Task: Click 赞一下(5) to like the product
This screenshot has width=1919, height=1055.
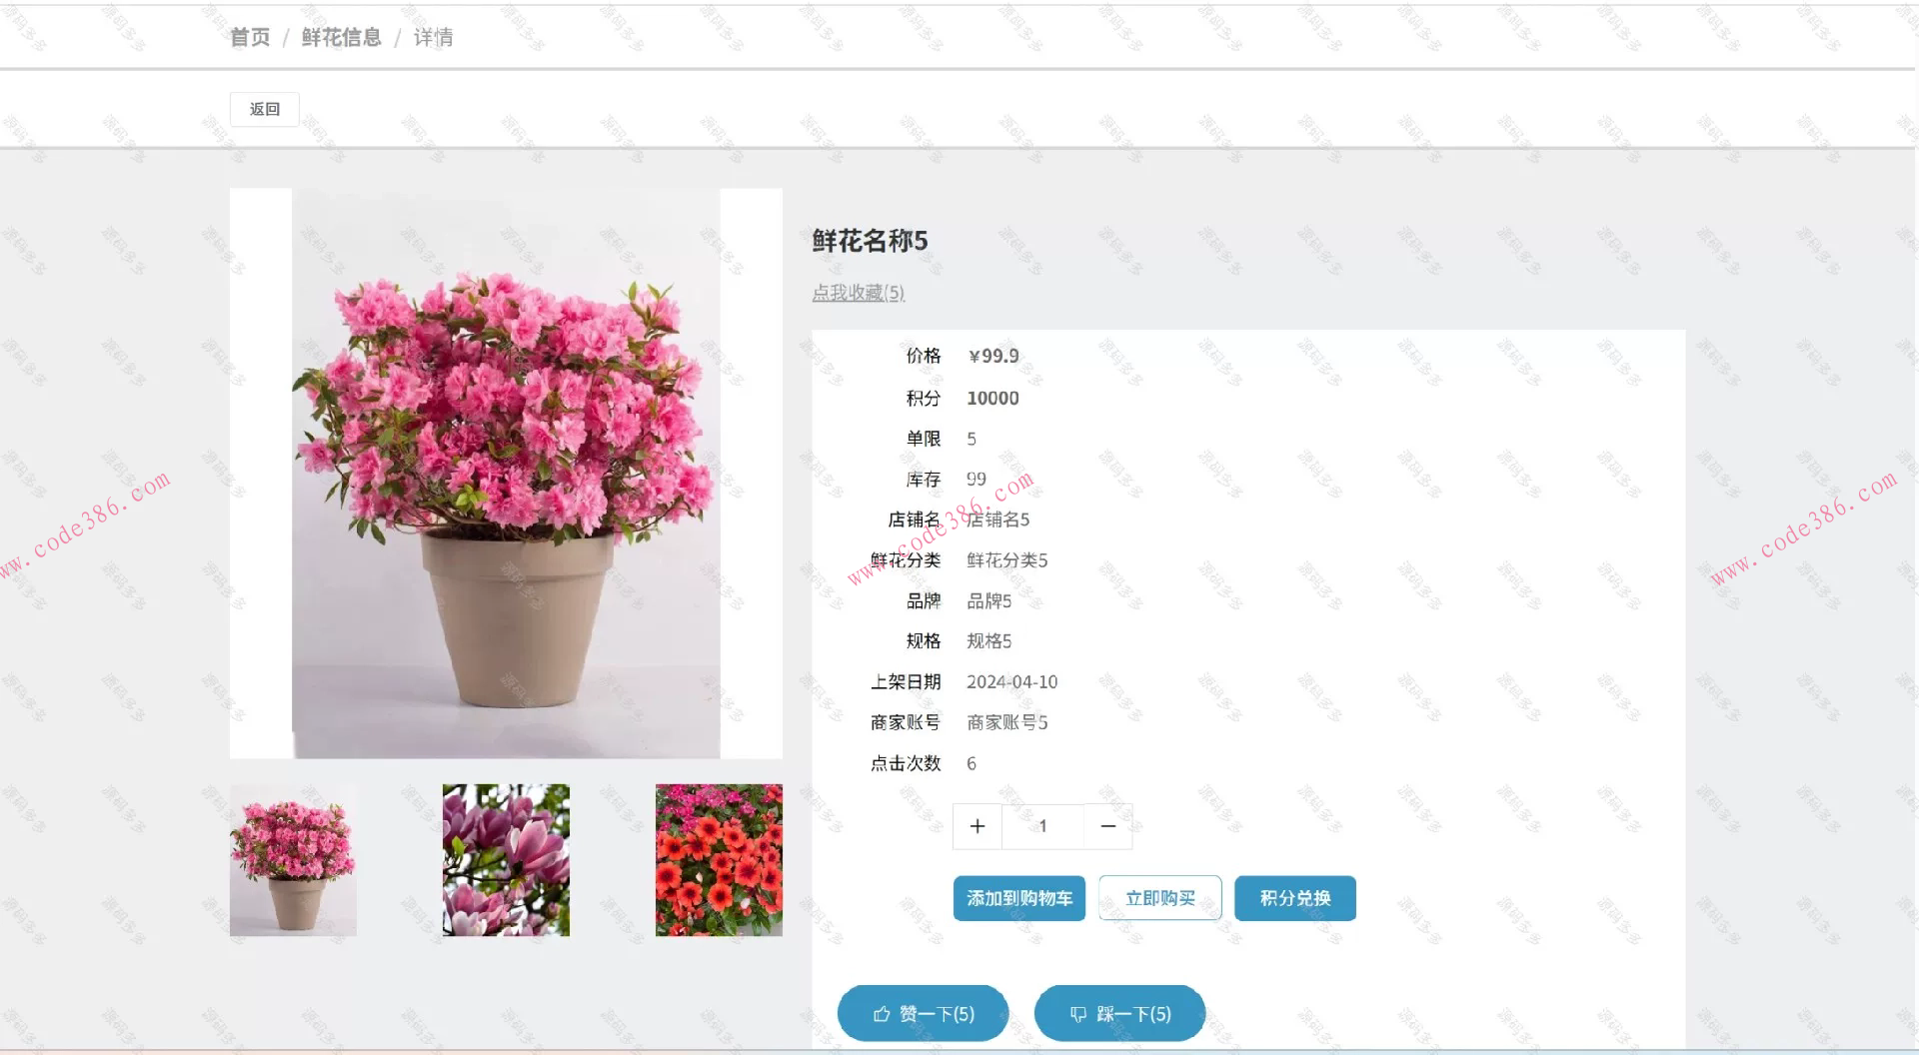Action: tap(923, 1013)
